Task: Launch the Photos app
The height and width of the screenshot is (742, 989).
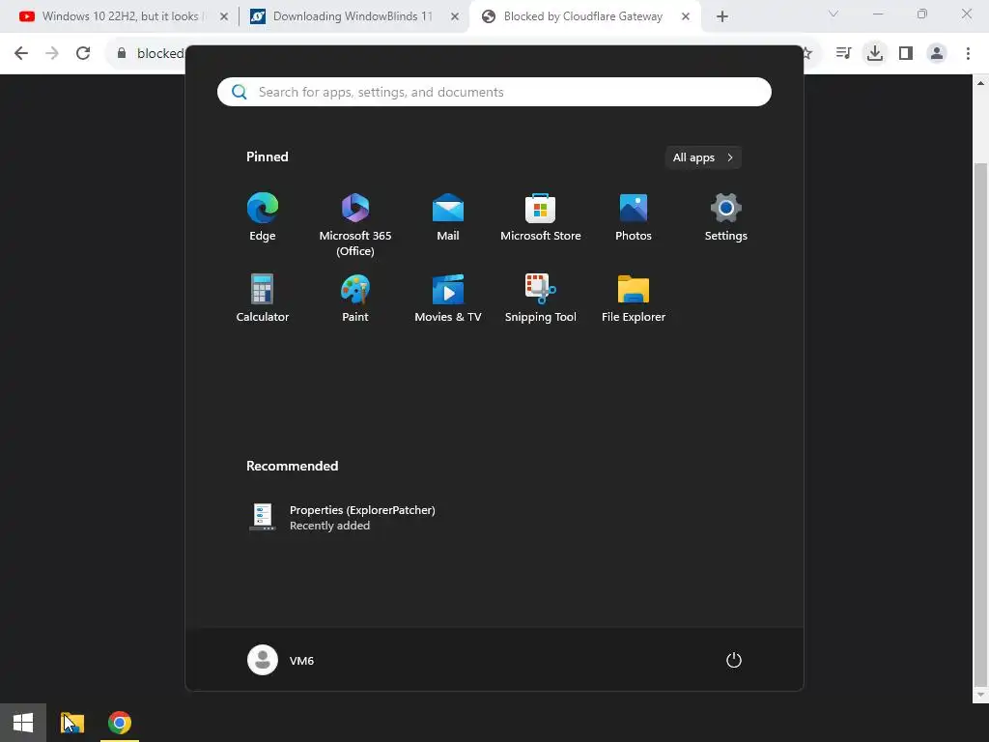Action: pyautogui.click(x=634, y=216)
